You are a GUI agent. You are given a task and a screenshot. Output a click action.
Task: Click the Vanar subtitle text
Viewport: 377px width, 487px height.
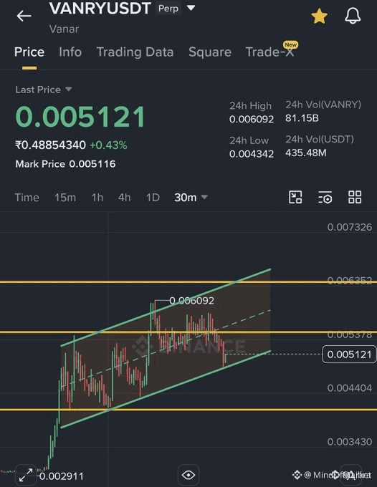click(64, 29)
